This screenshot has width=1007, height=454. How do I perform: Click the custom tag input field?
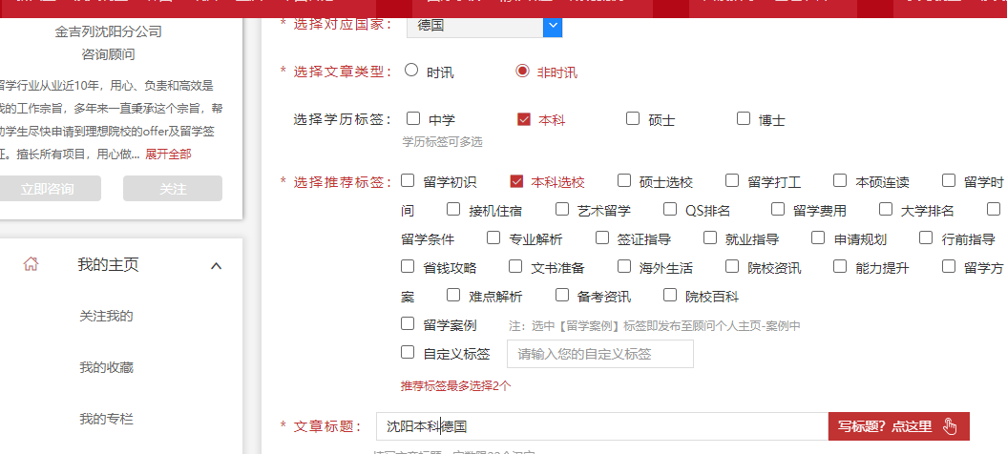point(599,354)
